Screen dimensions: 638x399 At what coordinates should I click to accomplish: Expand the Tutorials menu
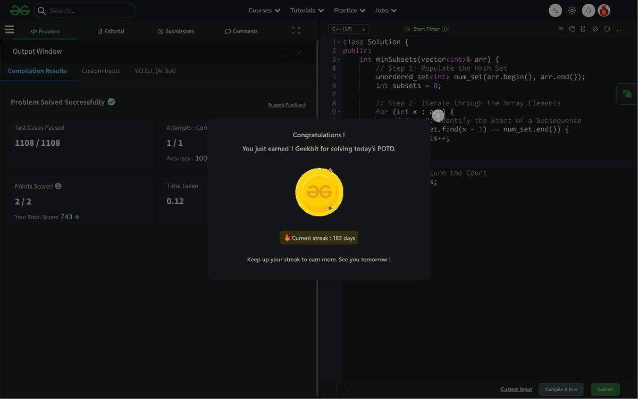click(x=307, y=10)
